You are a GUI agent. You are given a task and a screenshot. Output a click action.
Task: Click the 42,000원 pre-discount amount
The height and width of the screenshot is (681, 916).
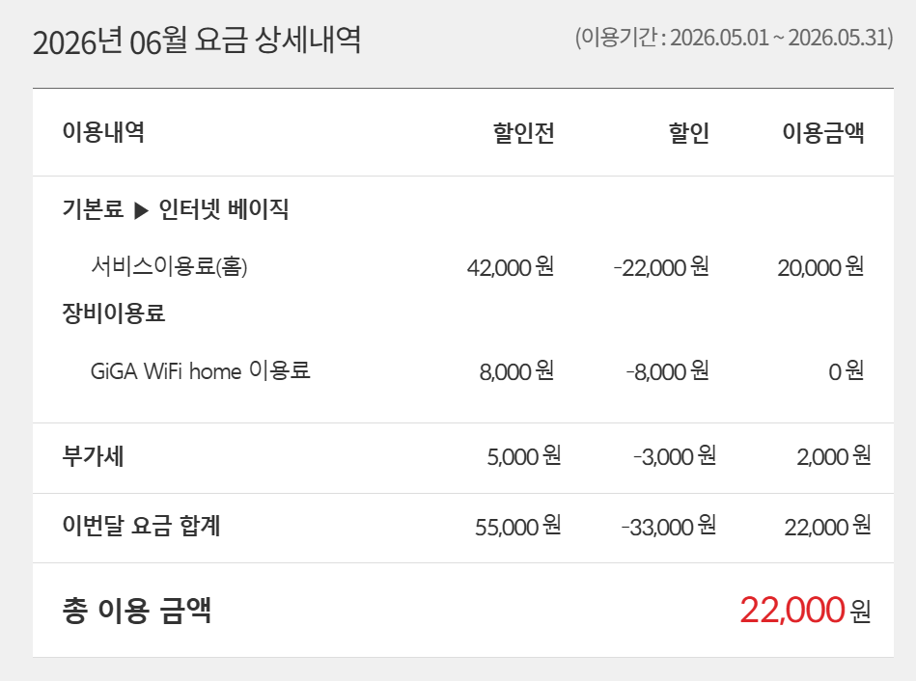click(510, 267)
